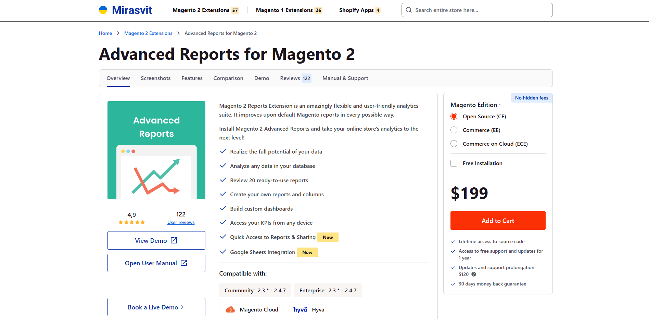Follow the User reviews link
Image resolution: width=649 pixels, height=319 pixels.
coord(181,222)
